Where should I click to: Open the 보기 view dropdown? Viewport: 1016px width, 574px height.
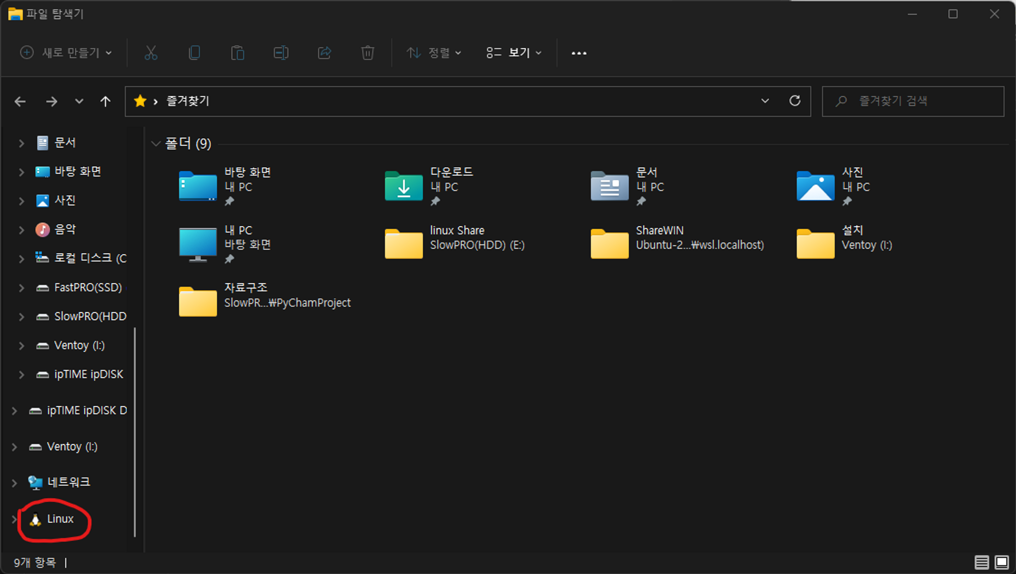[x=514, y=53]
